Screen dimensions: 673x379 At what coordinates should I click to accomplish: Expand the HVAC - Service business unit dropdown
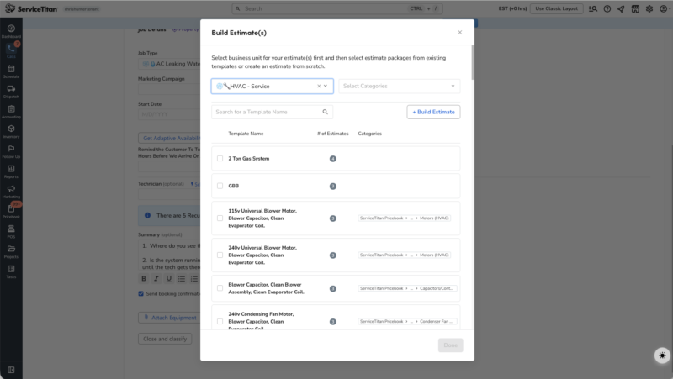point(326,87)
